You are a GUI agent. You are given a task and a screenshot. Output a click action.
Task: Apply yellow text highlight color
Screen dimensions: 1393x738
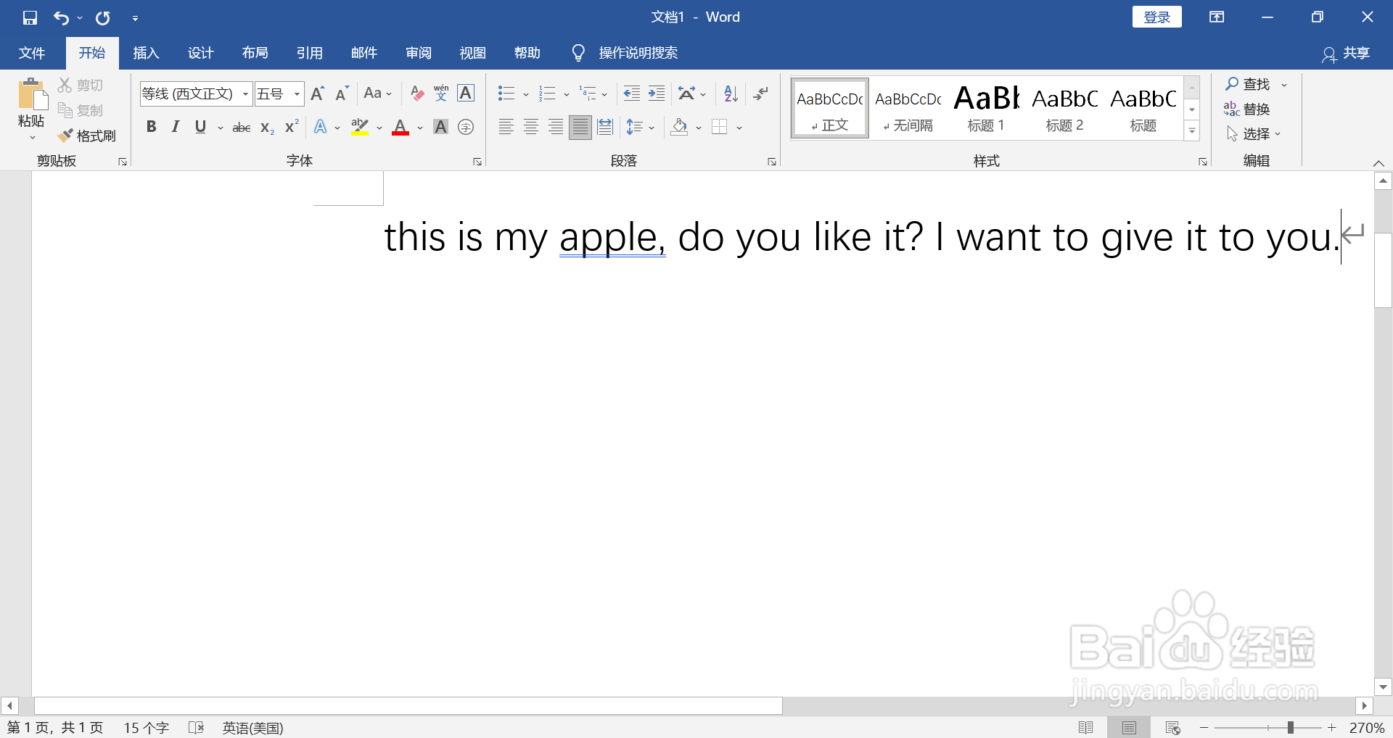[360, 128]
